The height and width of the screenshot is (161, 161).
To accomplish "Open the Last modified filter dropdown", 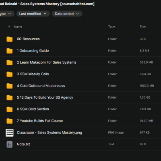I will pyautogui.click(x=33, y=14).
